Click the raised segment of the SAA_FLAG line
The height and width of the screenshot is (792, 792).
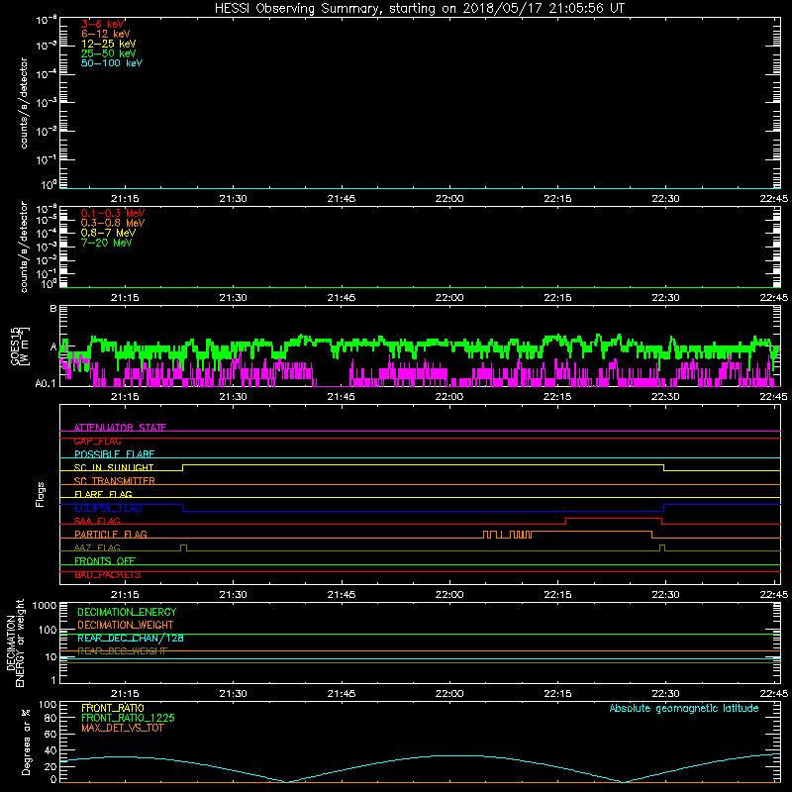pos(614,518)
